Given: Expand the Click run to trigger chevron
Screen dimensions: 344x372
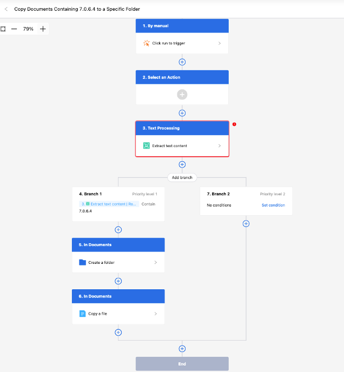Looking at the screenshot, I should [x=219, y=43].
